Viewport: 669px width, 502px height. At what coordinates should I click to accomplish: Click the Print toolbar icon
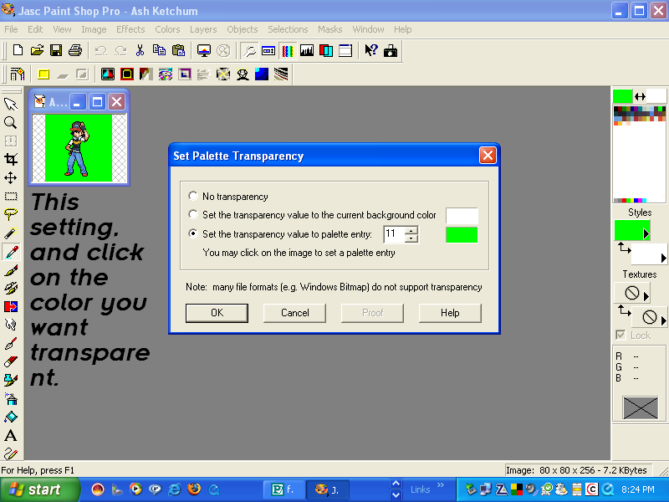pos(75,50)
